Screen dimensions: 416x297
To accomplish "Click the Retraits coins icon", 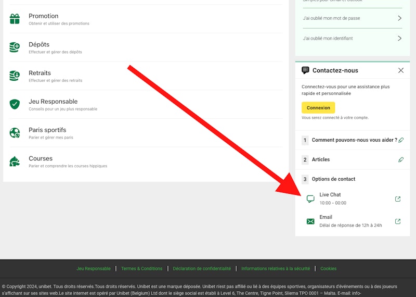I will (15, 76).
